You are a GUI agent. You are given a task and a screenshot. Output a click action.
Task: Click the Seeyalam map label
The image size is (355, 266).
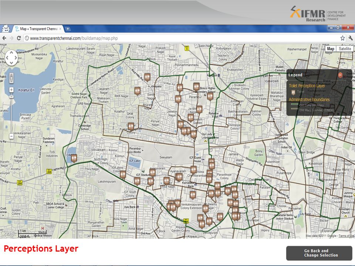click(x=166, y=157)
